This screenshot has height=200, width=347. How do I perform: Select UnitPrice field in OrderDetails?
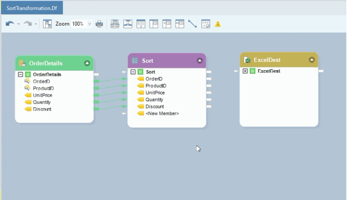click(x=43, y=95)
